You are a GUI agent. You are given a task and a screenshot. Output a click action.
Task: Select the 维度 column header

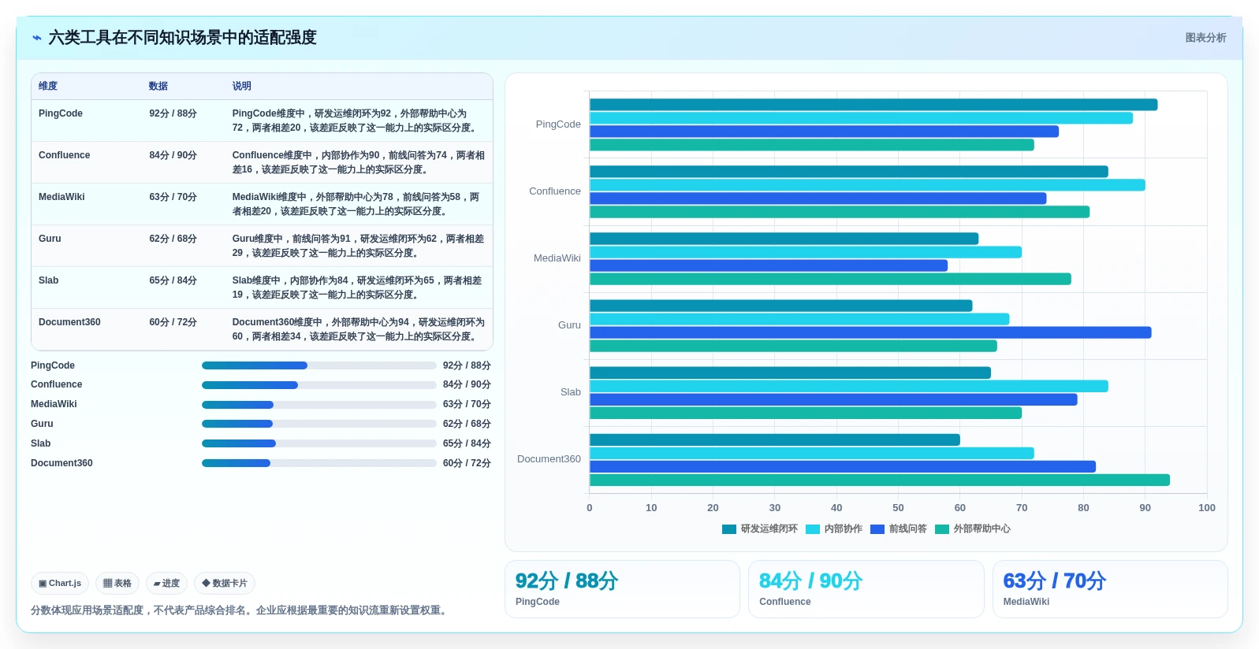click(x=48, y=86)
